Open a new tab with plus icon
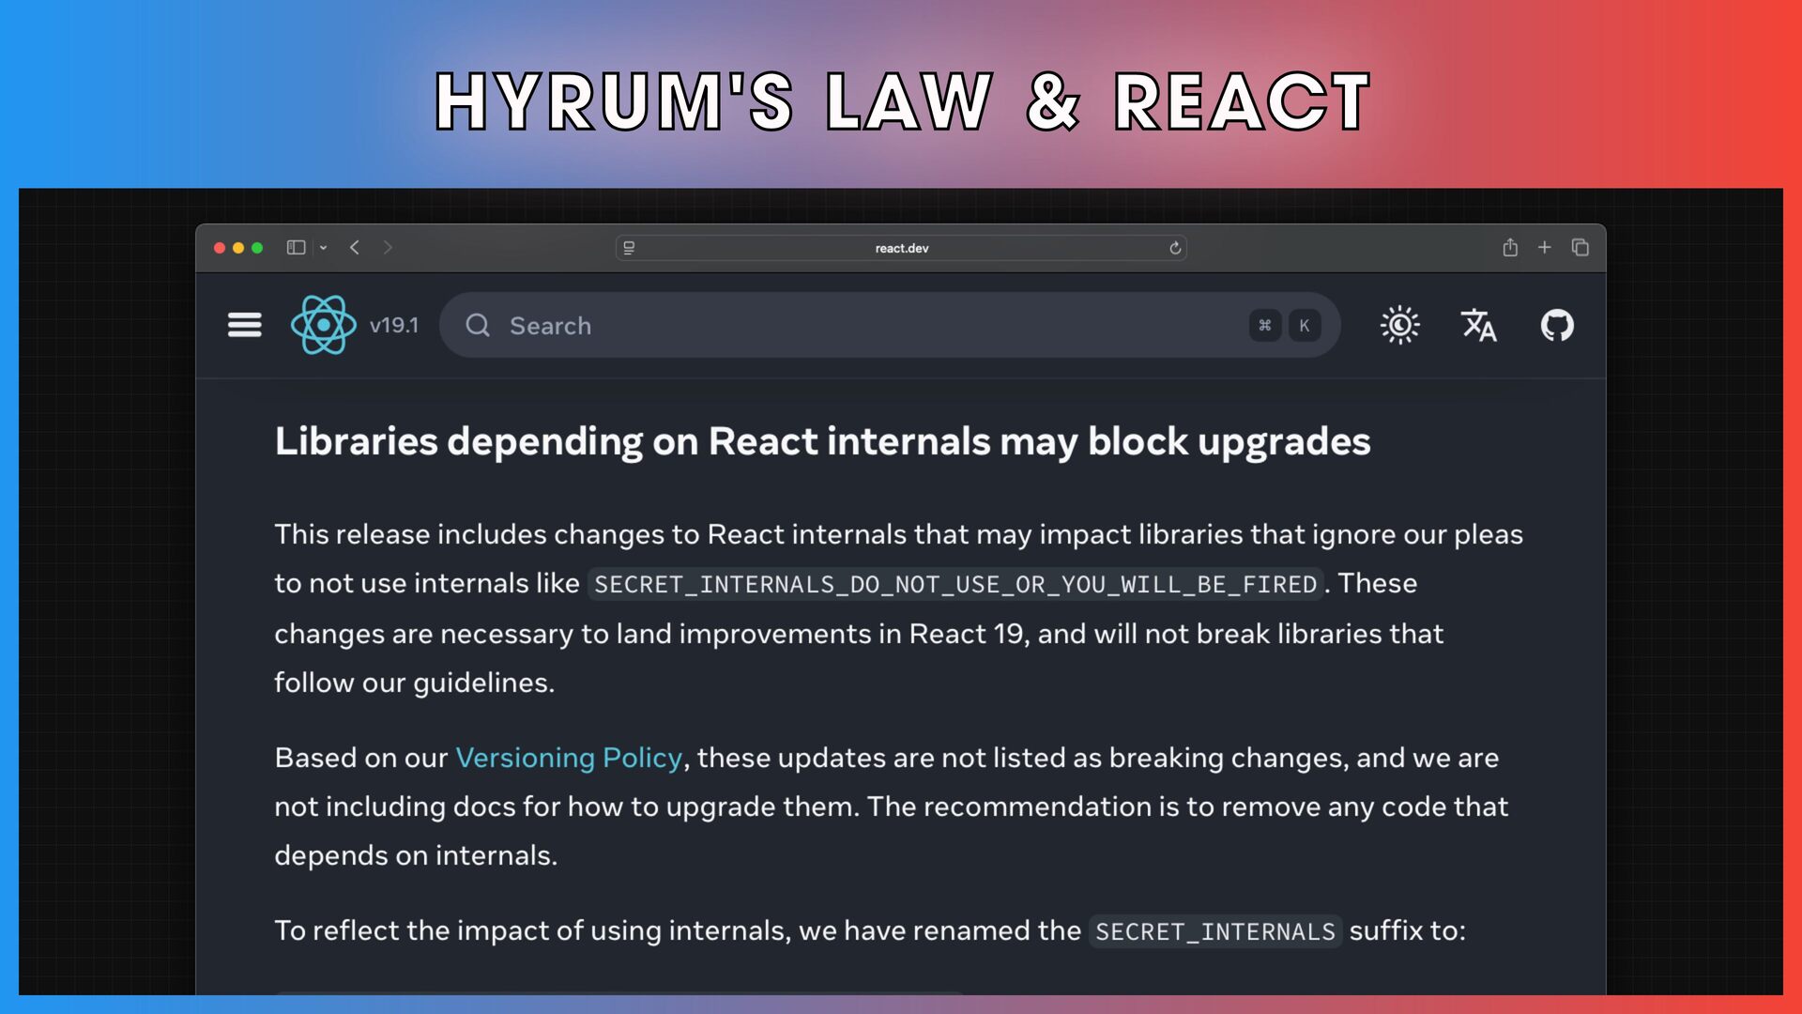 coord(1544,248)
